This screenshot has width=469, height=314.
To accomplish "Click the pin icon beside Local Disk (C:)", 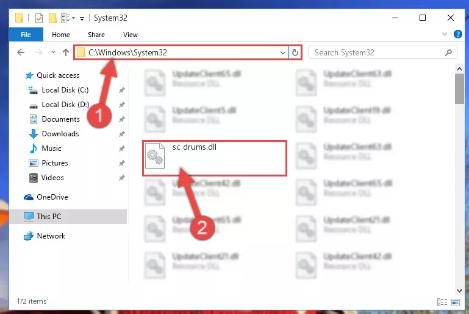I will pyautogui.click(x=121, y=90).
